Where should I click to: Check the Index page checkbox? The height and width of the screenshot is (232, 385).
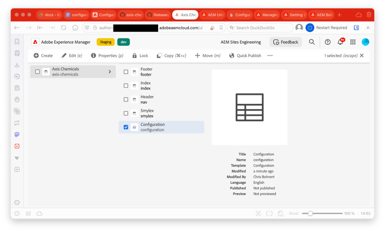126,86
